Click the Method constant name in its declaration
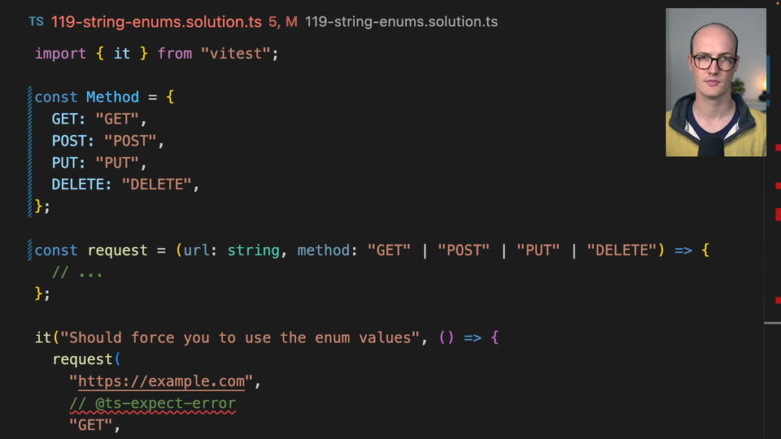This screenshot has height=439, width=781. click(x=113, y=97)
